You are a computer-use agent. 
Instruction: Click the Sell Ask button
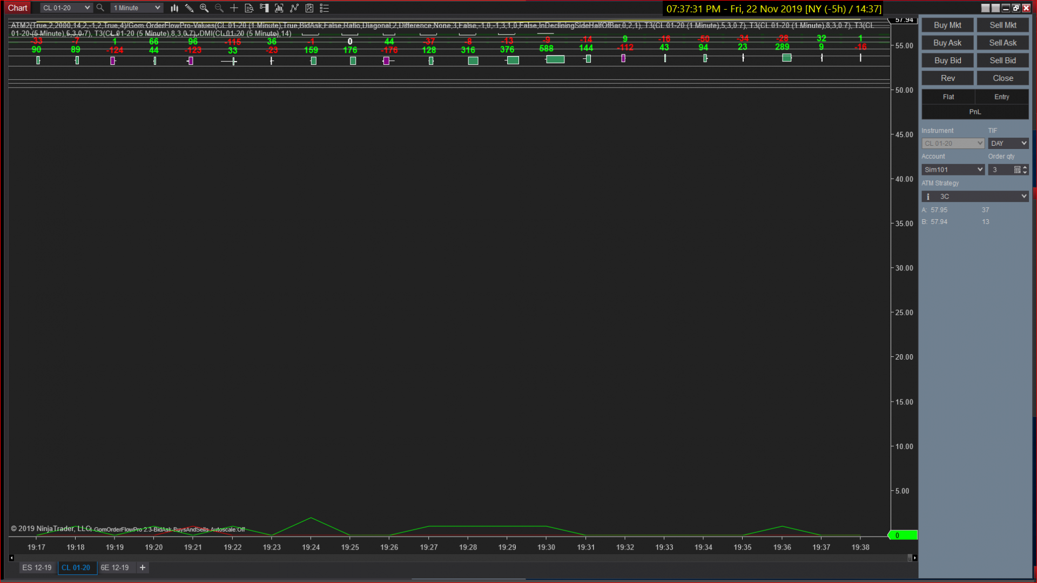click(x=1002, y=43)
